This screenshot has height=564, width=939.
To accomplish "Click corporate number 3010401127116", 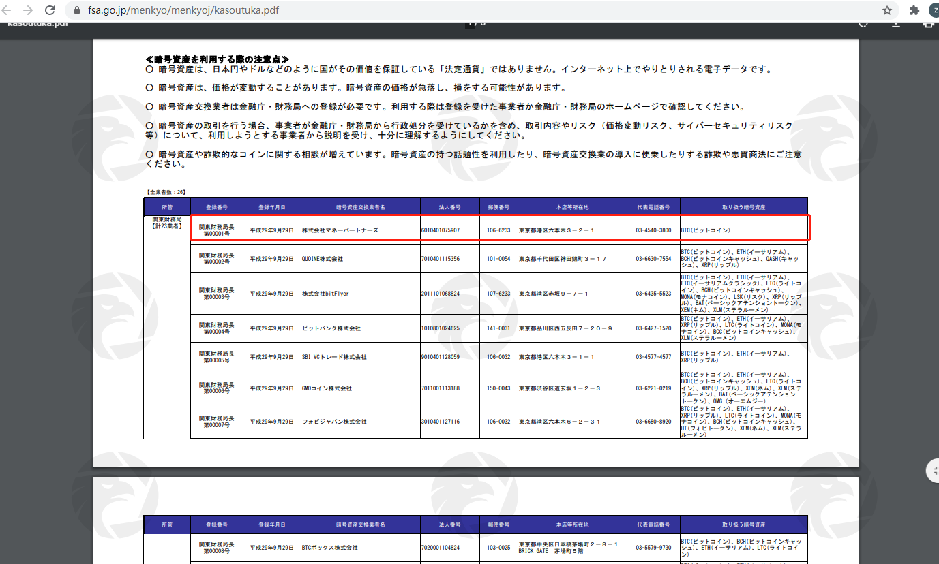I will (x=441, y=422).
